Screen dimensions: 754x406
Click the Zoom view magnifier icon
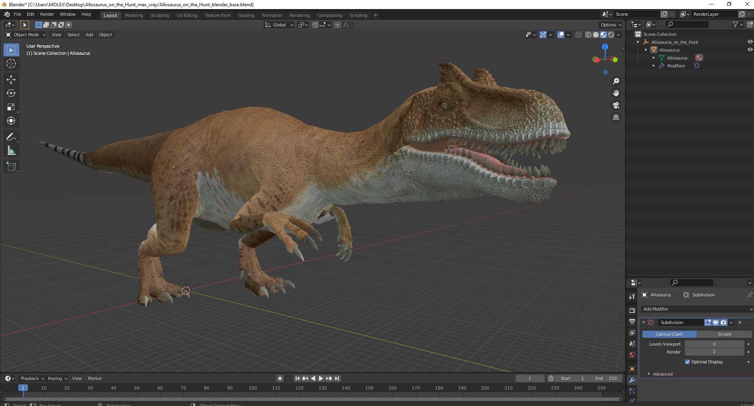click(x=616, y=81)
